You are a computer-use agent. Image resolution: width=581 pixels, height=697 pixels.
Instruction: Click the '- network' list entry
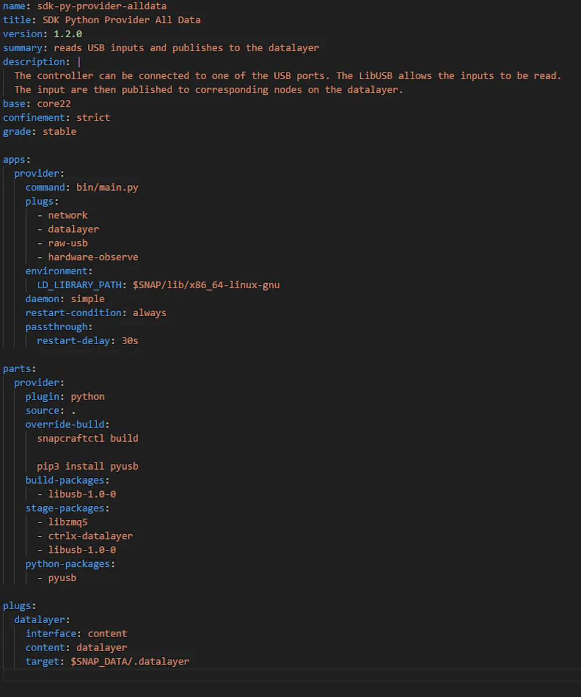coord(62,215)
